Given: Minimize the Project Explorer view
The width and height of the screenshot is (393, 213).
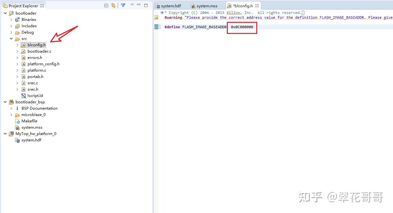Looking at the screenshot, I should point(139,5).
